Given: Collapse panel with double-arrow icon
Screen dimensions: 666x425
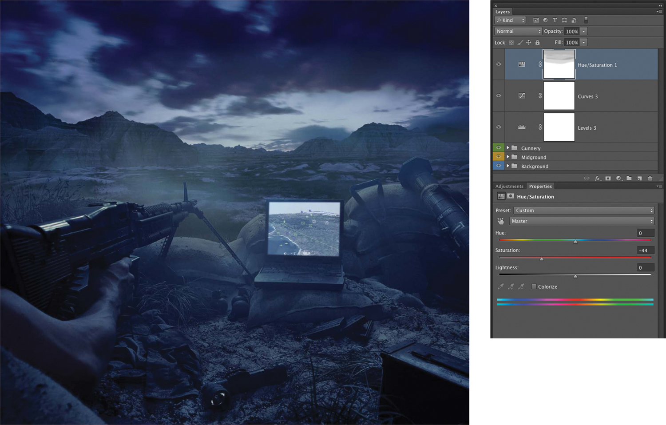Looking at the screenshot, I should (660, 6).
